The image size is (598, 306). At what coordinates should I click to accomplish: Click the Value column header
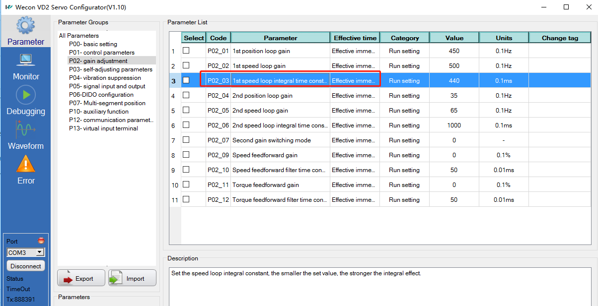(454, 38)
